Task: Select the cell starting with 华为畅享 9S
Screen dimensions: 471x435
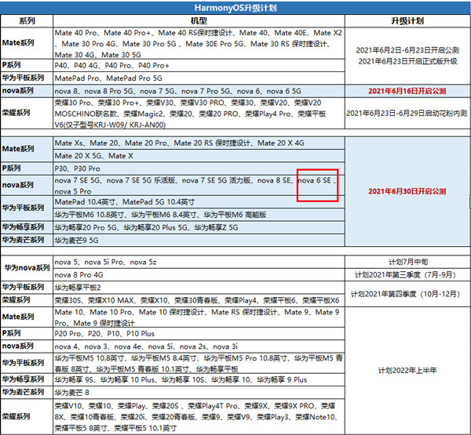Action: 199,379
